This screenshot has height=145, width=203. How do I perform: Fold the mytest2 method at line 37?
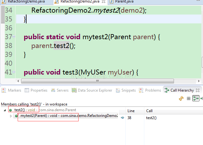click(14, 37)
